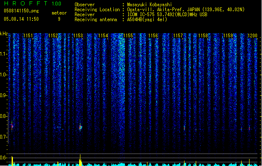The width and height of the screenshot is (262, 166).
Task: Click the 1151 time marker
Action: pos(28,36)
